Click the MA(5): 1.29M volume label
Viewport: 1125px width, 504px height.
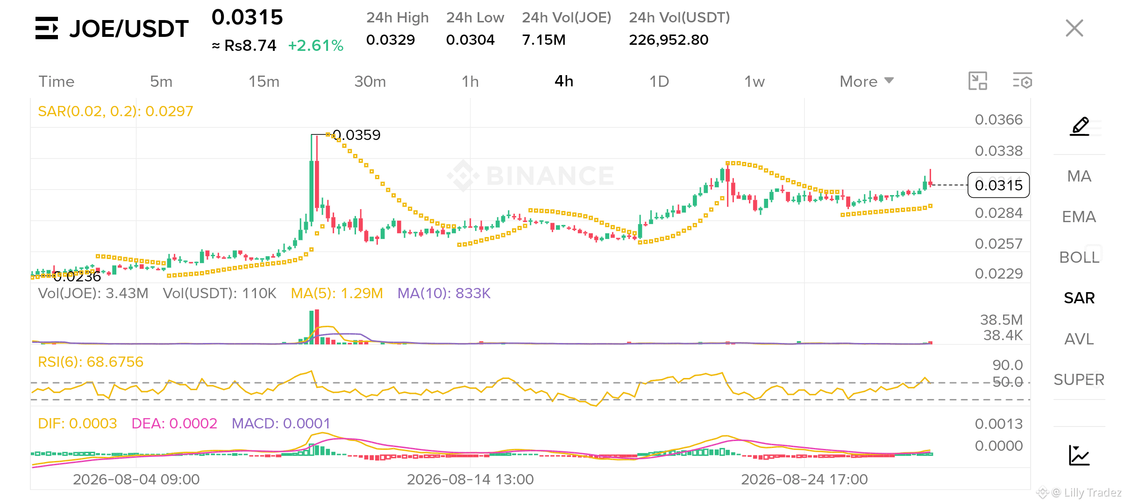pos(337,293)
